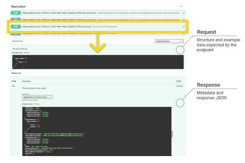Collapse the Execution section with its chevron
The image size is (245, 163).
click(181, 7)
